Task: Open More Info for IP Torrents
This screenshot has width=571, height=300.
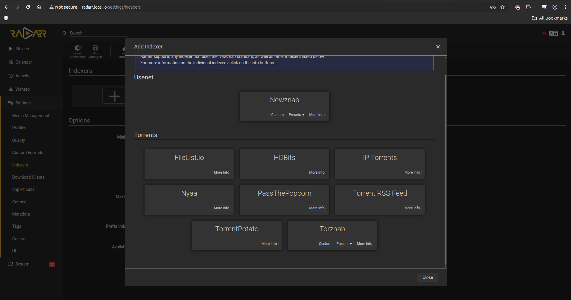Action: (x=412, y=172)
